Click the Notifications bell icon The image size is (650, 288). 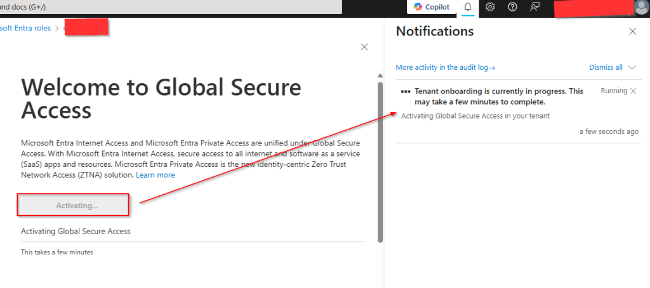(468, 7)
